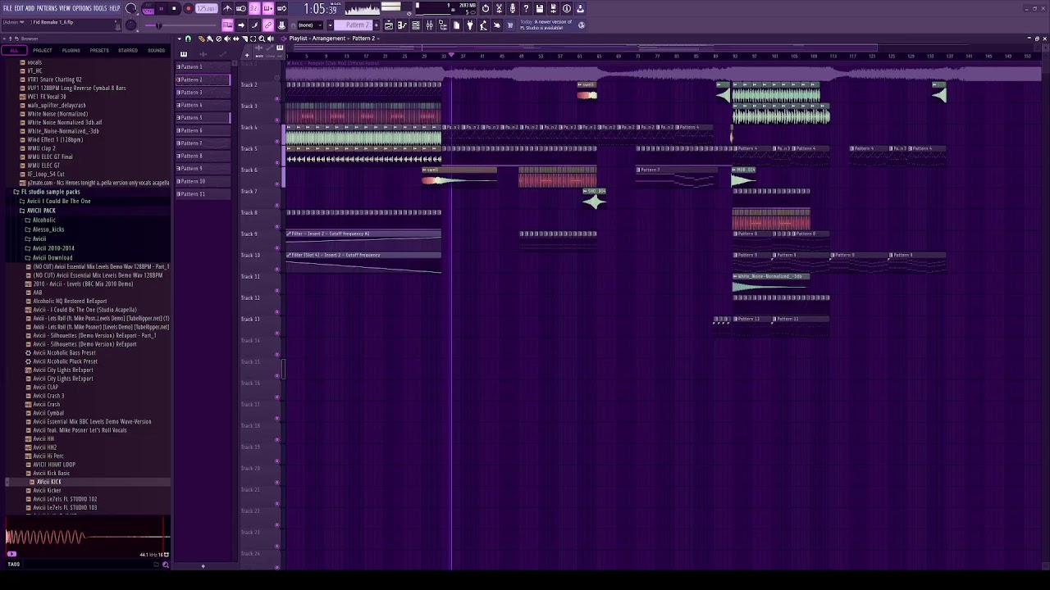Select the Avicii CLAP sample

click(45, 388)
